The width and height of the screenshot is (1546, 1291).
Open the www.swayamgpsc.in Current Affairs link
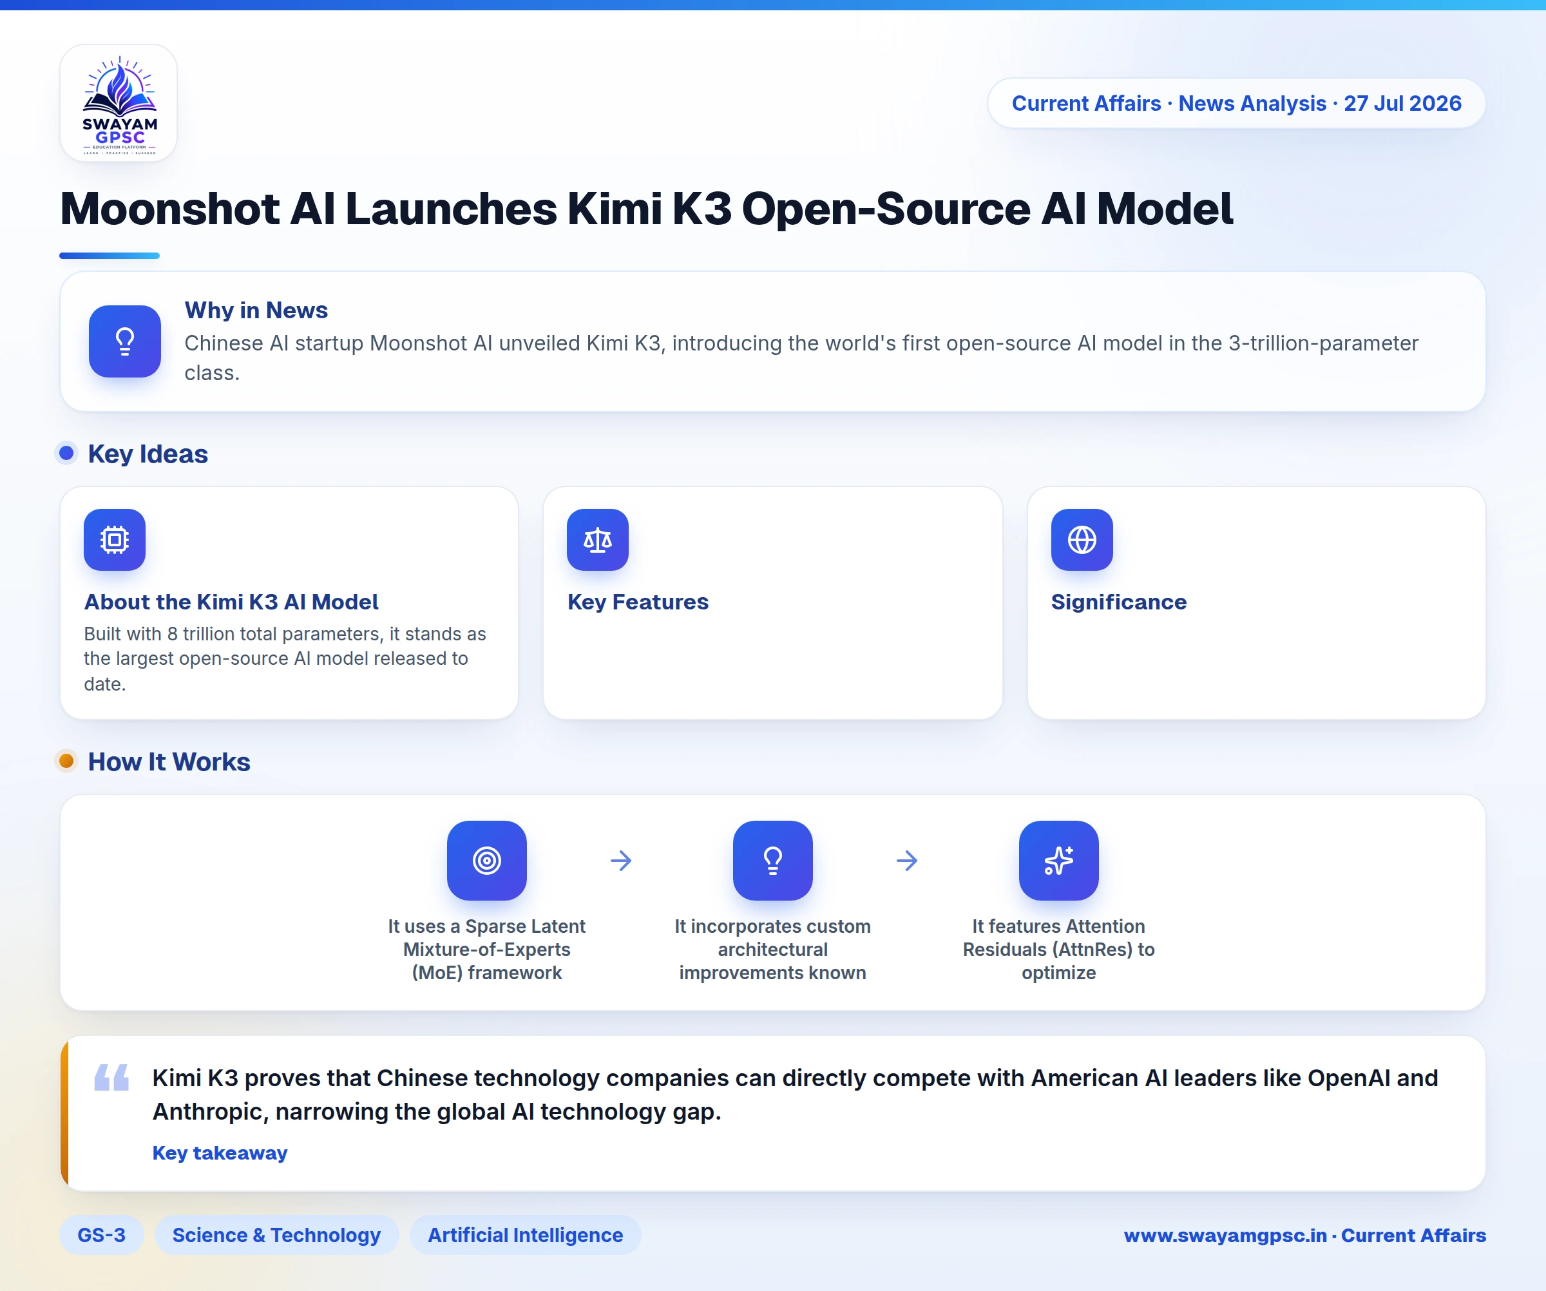(1304, 1235)
